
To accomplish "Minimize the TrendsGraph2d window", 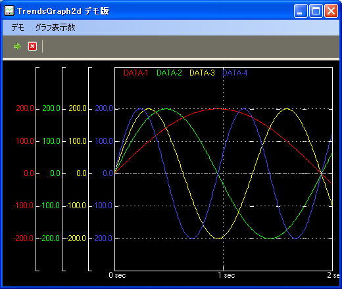I will pos(301,11).
